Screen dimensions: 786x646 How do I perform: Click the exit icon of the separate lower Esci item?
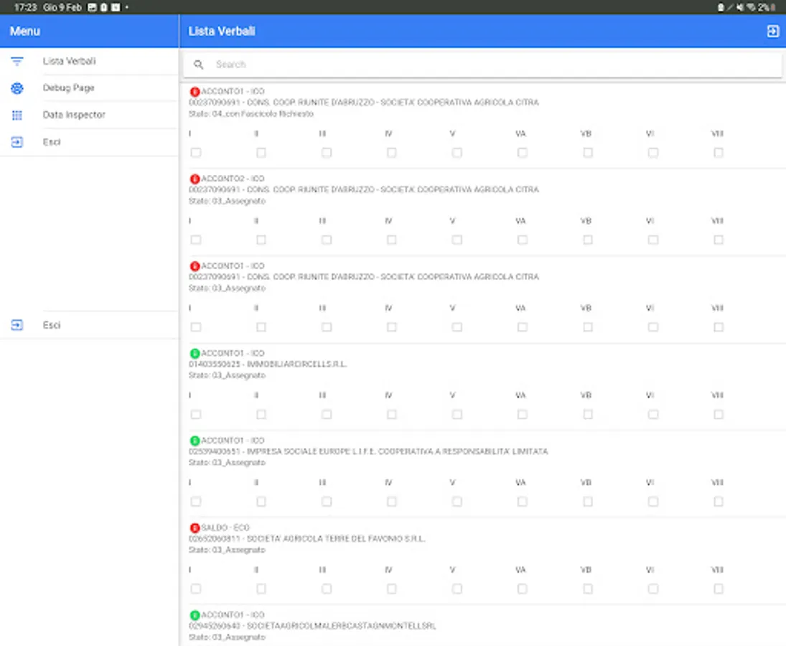pos(17,325)
